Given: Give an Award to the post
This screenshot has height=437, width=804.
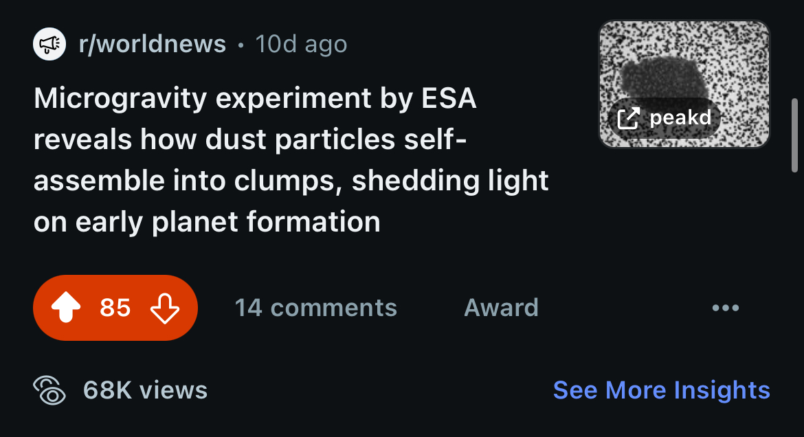Looking at the screenshot, I should (x=501, y=308).
